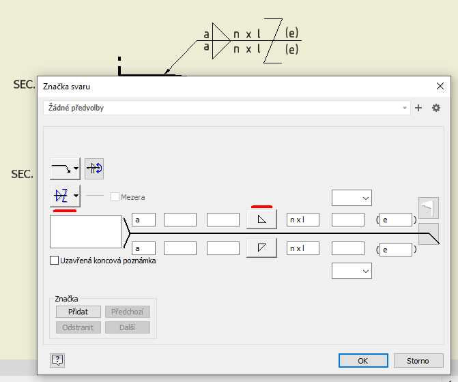Click the all-around symbol button below the flag
Viewport: 458px width, 382px height.
click(x=428, y=232)
